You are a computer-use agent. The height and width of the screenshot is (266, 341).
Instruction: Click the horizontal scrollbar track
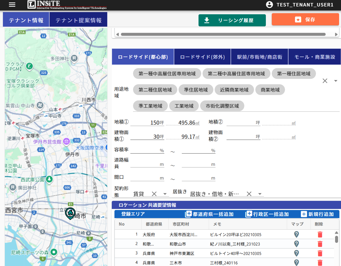[x=223, y=34]
